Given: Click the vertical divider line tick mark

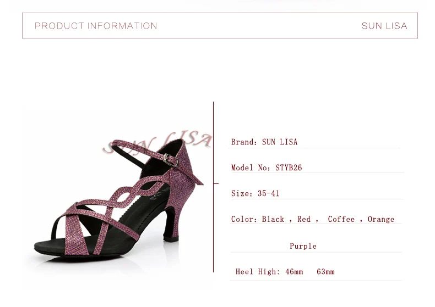Looking at the screenshot, I should pos(216,183).
